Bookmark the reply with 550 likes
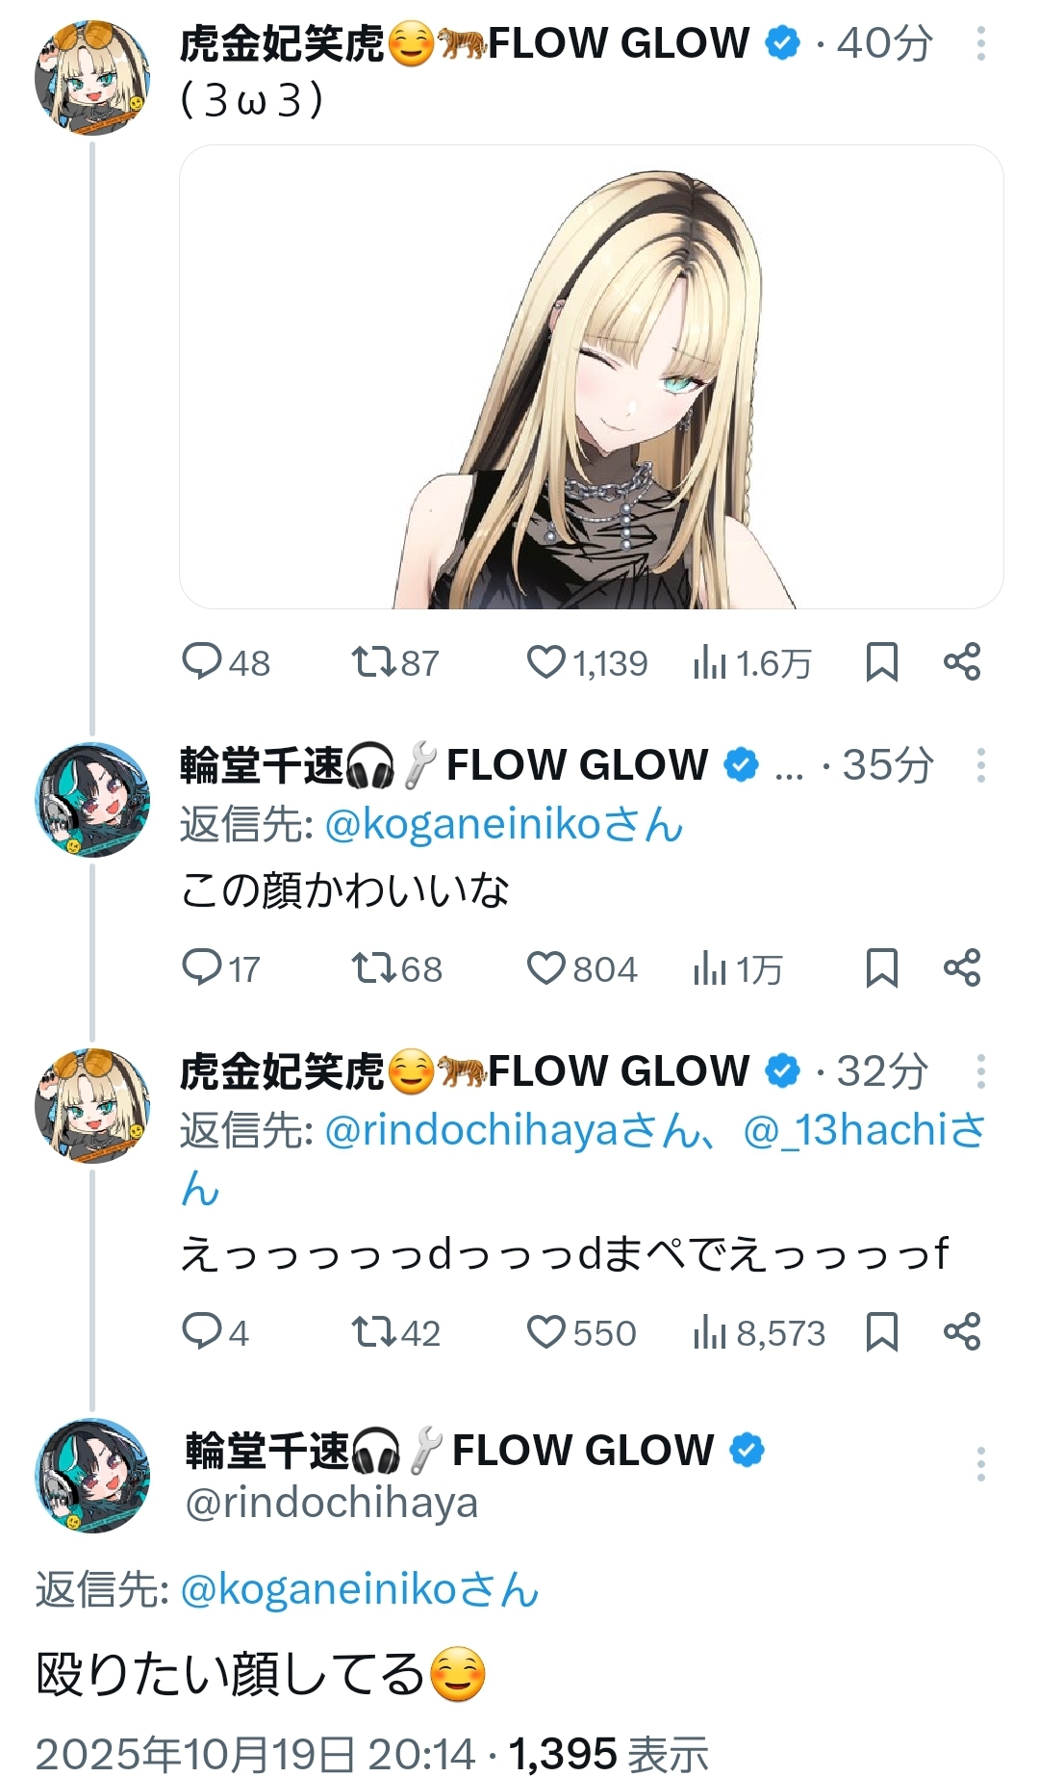Viewport: 1039px width, 1777px height. coord(881,1332)
